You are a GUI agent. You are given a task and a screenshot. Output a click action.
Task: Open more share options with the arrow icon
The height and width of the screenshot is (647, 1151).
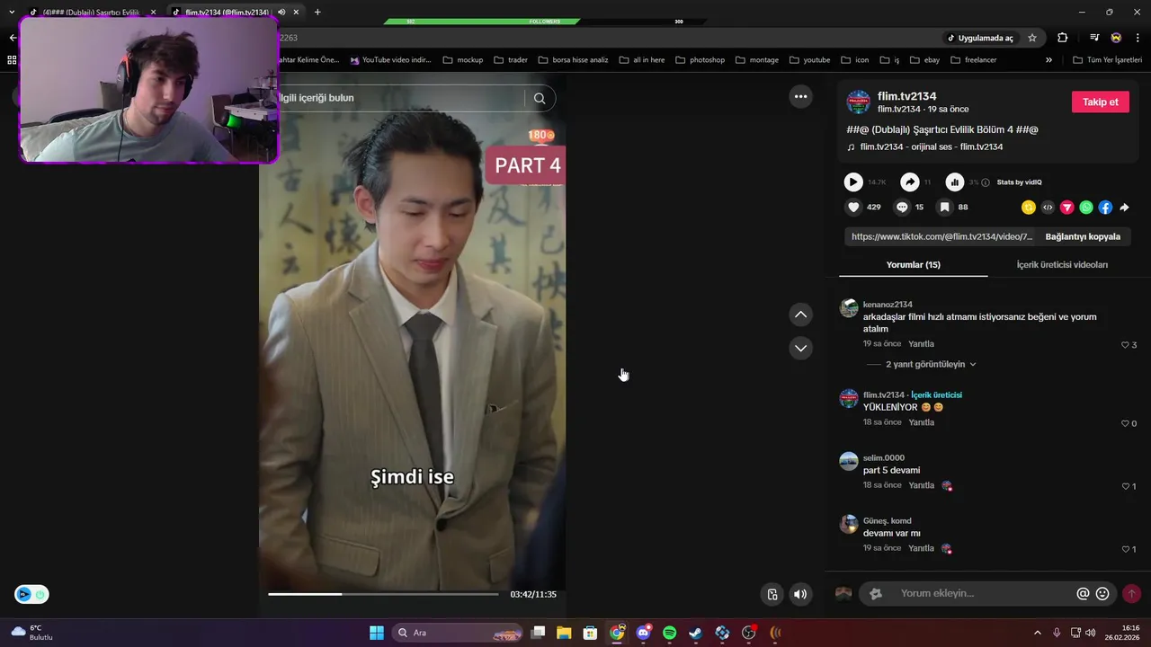tap(1124, 208)
